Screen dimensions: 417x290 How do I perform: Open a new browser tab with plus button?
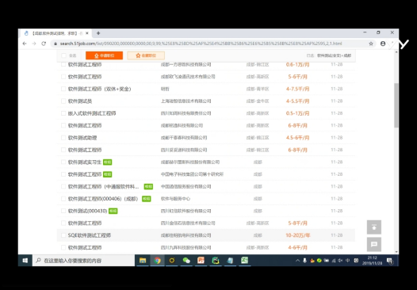(98, 33)
